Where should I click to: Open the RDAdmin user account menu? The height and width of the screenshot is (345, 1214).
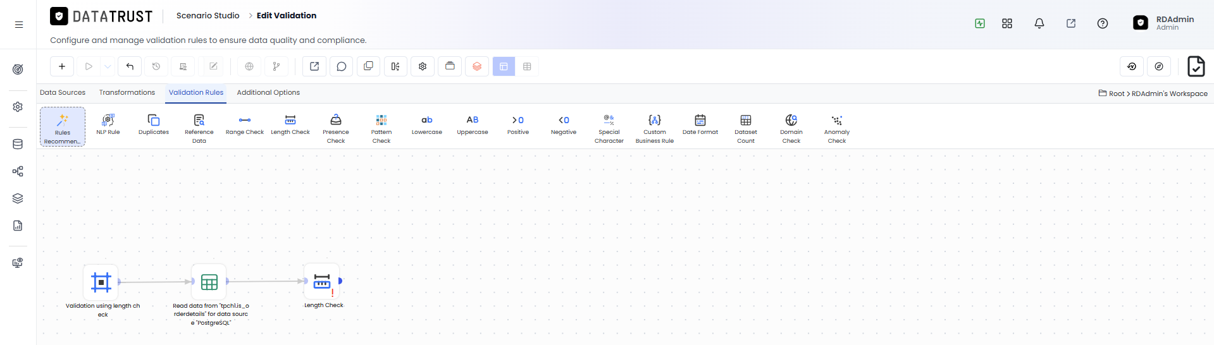[x=1163, y=23]
